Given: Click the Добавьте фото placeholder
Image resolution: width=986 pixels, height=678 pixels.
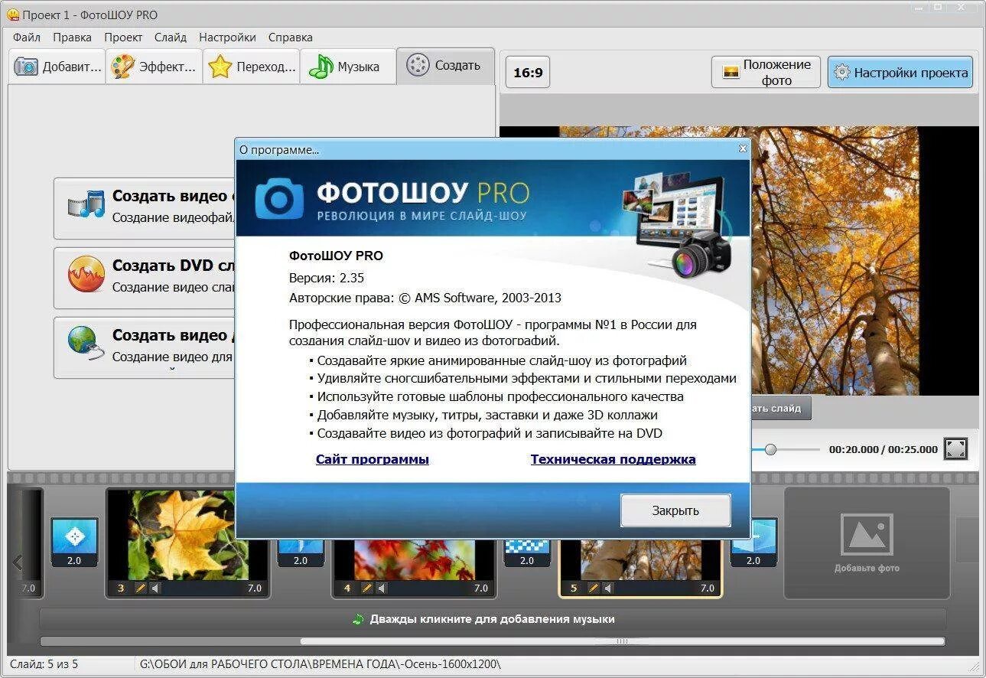Looking at the screenshot, I should pos(867,543).
